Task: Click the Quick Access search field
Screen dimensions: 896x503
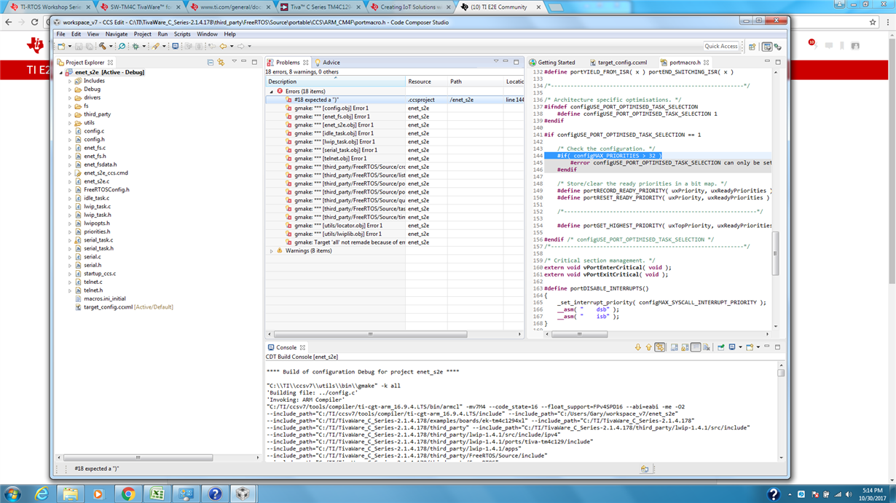Action: (720, 47)
